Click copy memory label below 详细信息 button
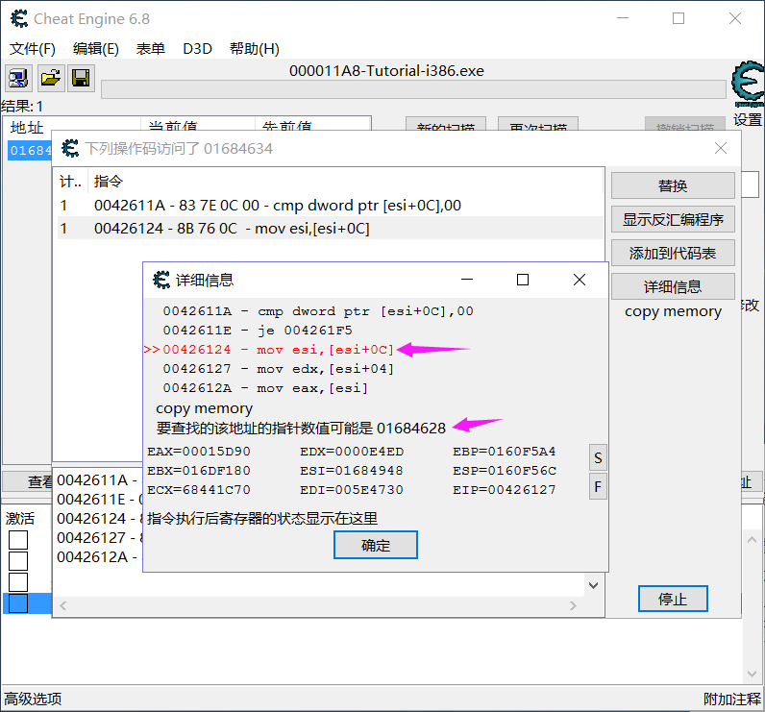765x712 pixels. 673,310
